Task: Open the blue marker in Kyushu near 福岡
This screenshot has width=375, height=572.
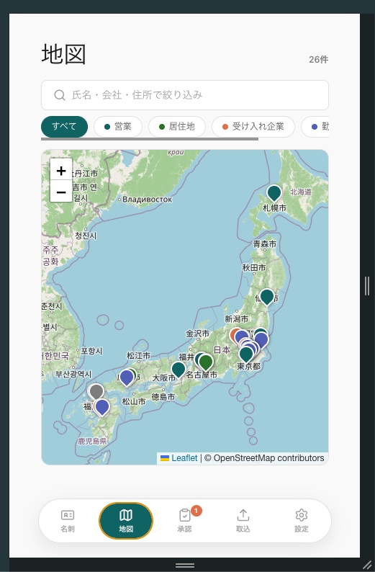Action: point(102,407)
